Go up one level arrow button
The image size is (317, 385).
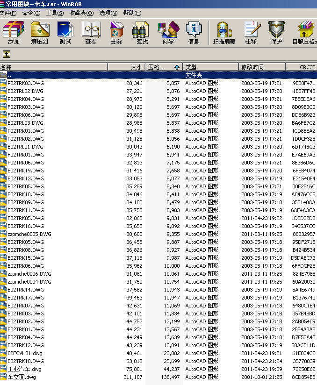(7, 54)
